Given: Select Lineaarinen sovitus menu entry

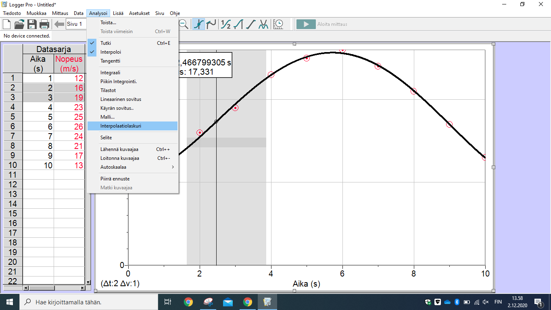Looking at the screenshot, I should tap(132, 99).
